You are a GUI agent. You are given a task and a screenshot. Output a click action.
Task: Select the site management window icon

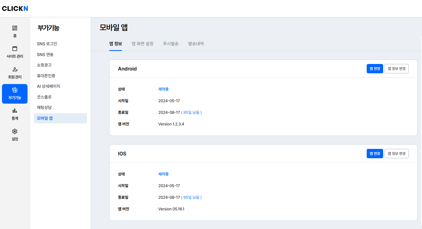pos(15,49)
